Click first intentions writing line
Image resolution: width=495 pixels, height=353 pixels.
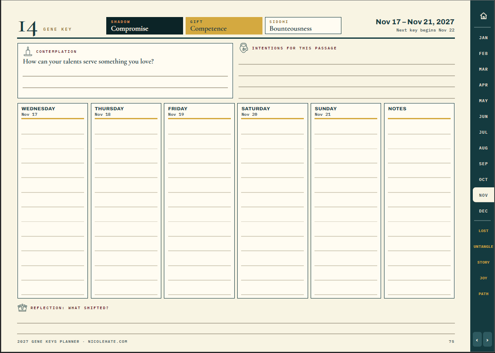tap(346, 64)
